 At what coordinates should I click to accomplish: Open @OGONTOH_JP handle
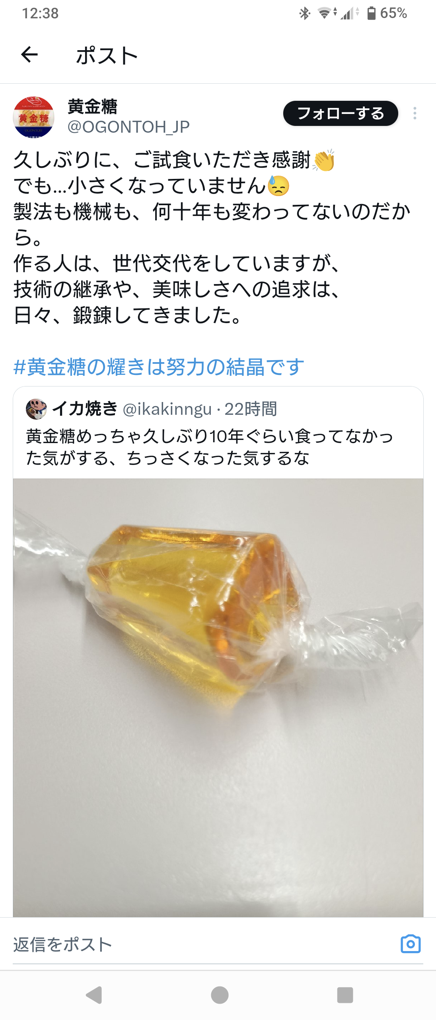pos(128,127)
